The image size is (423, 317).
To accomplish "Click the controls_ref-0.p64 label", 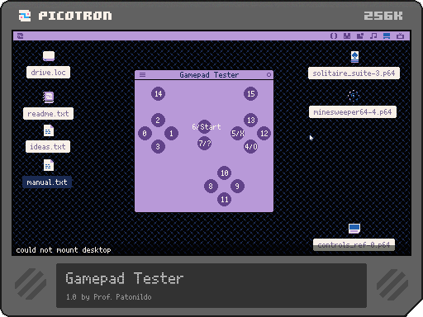I will coord(354,244).
